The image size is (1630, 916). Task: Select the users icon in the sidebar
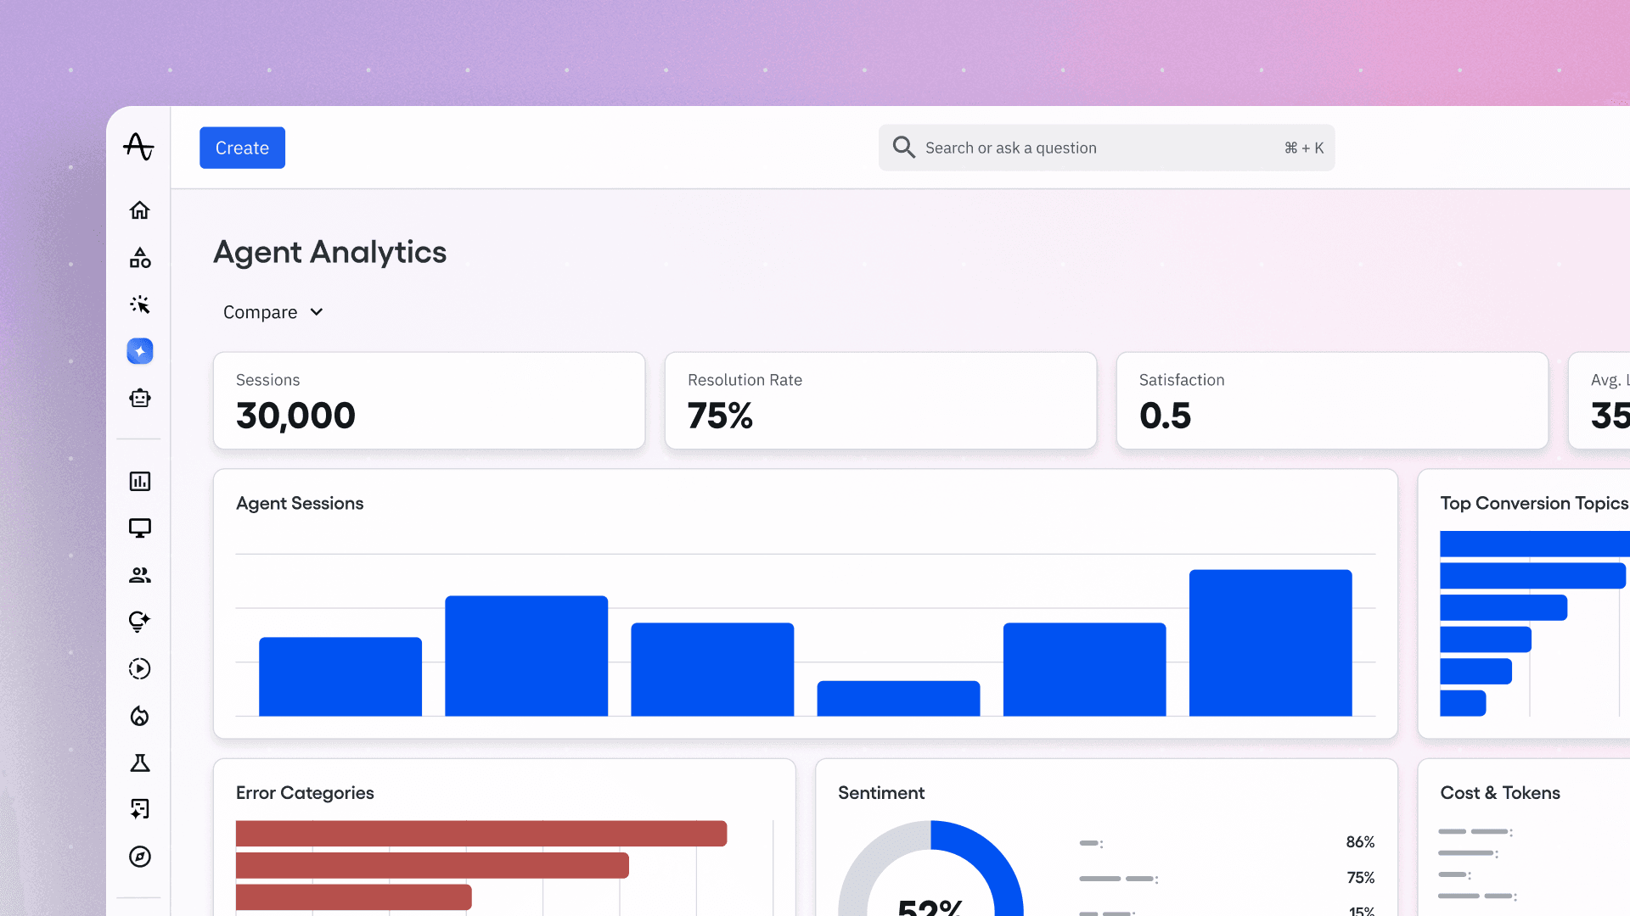[139, 575]
